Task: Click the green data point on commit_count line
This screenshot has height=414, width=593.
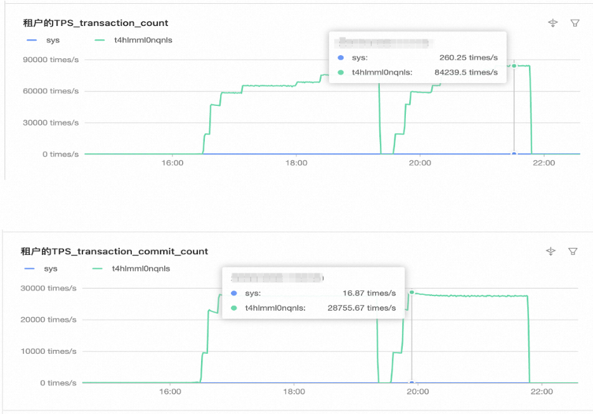Action: pyautogui.click(x=412, y=292)
